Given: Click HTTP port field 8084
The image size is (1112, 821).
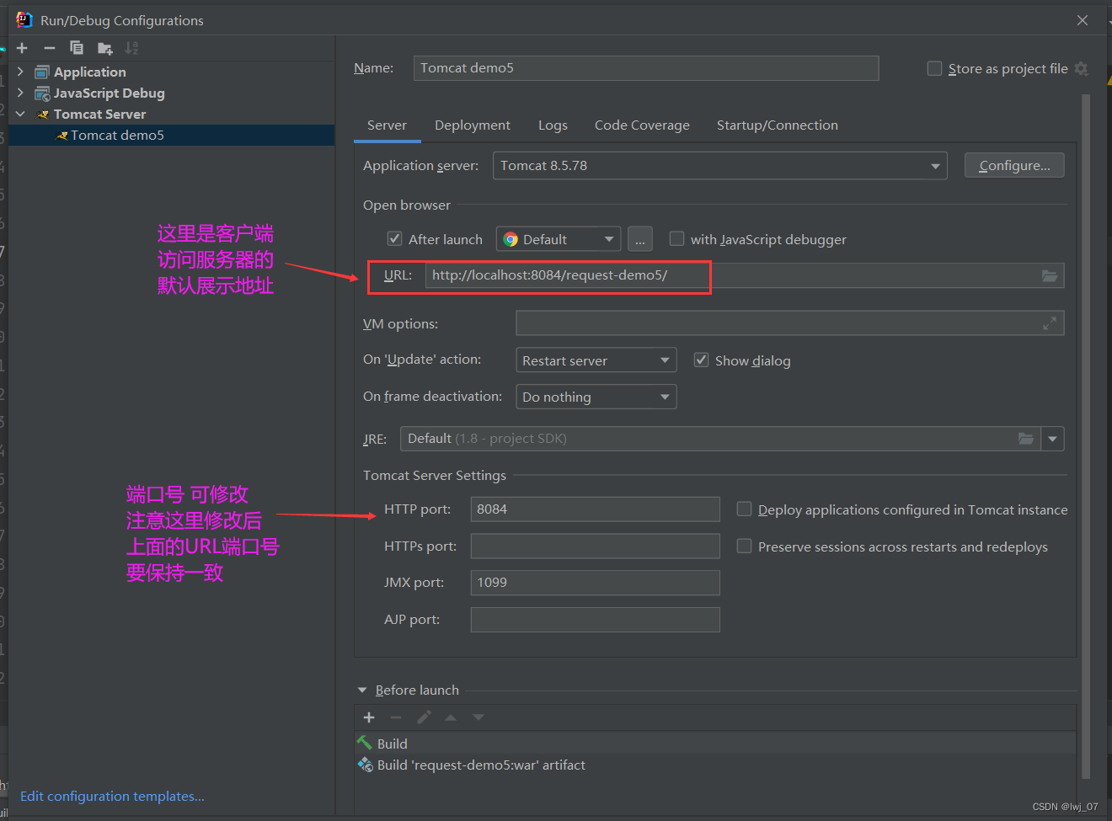Looking at the screenshot, I should [595, 509].
